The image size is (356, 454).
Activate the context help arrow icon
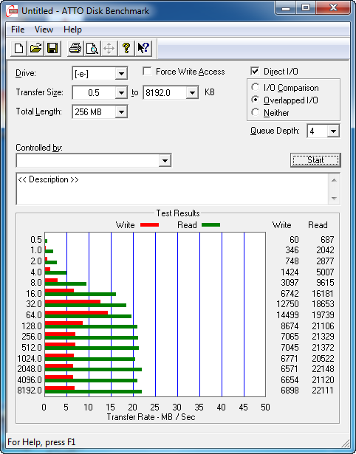click(143, 48)
